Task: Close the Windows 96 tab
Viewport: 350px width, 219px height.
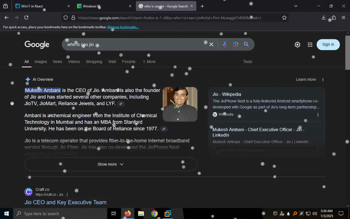Action: click(x=130, y=6)
